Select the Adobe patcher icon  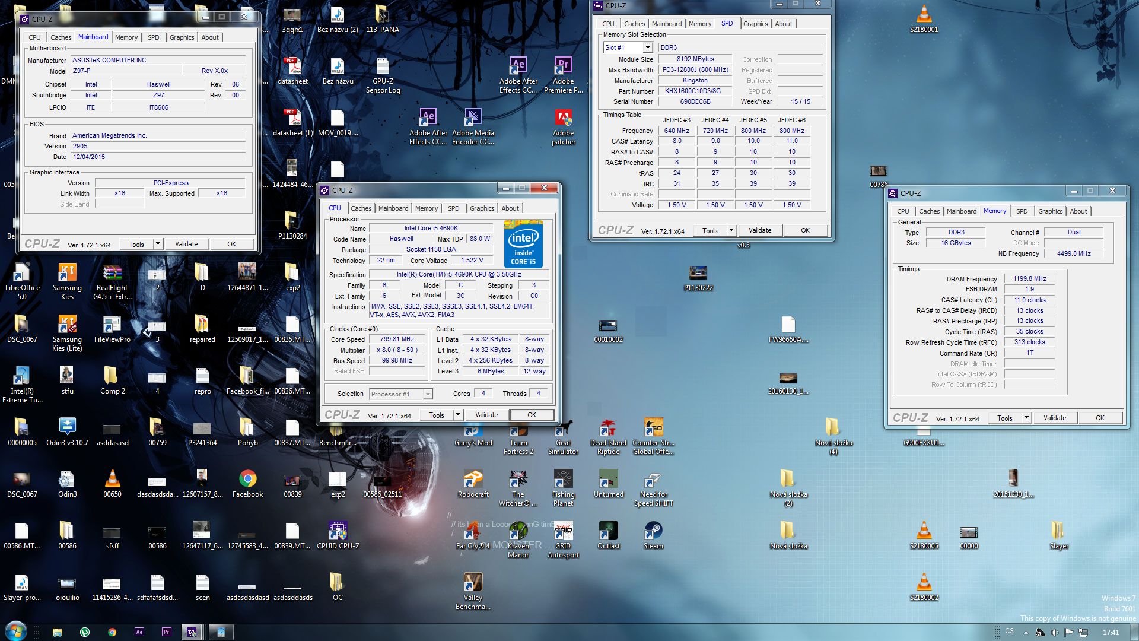[x=563, y=127]
